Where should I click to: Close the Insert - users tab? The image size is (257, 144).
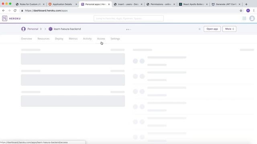(x=142, y=4)
